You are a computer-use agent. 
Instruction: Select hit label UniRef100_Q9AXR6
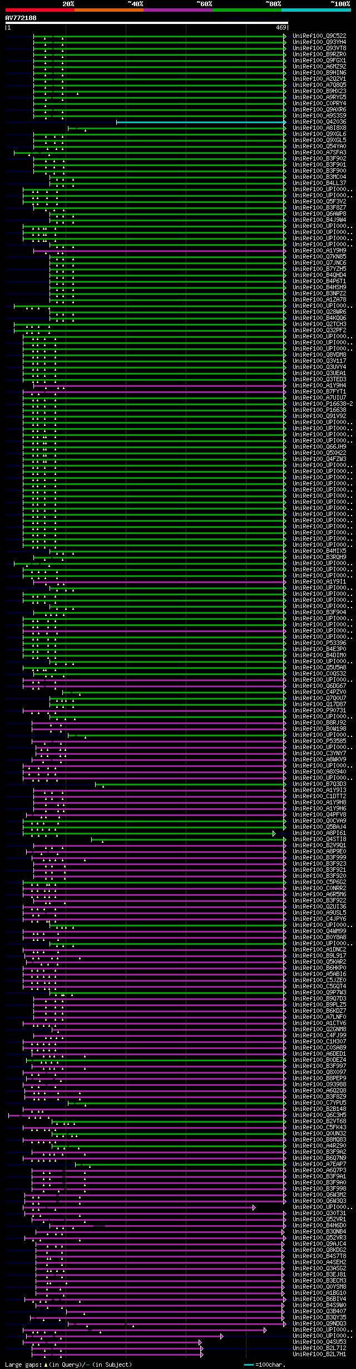click(319, 109)
